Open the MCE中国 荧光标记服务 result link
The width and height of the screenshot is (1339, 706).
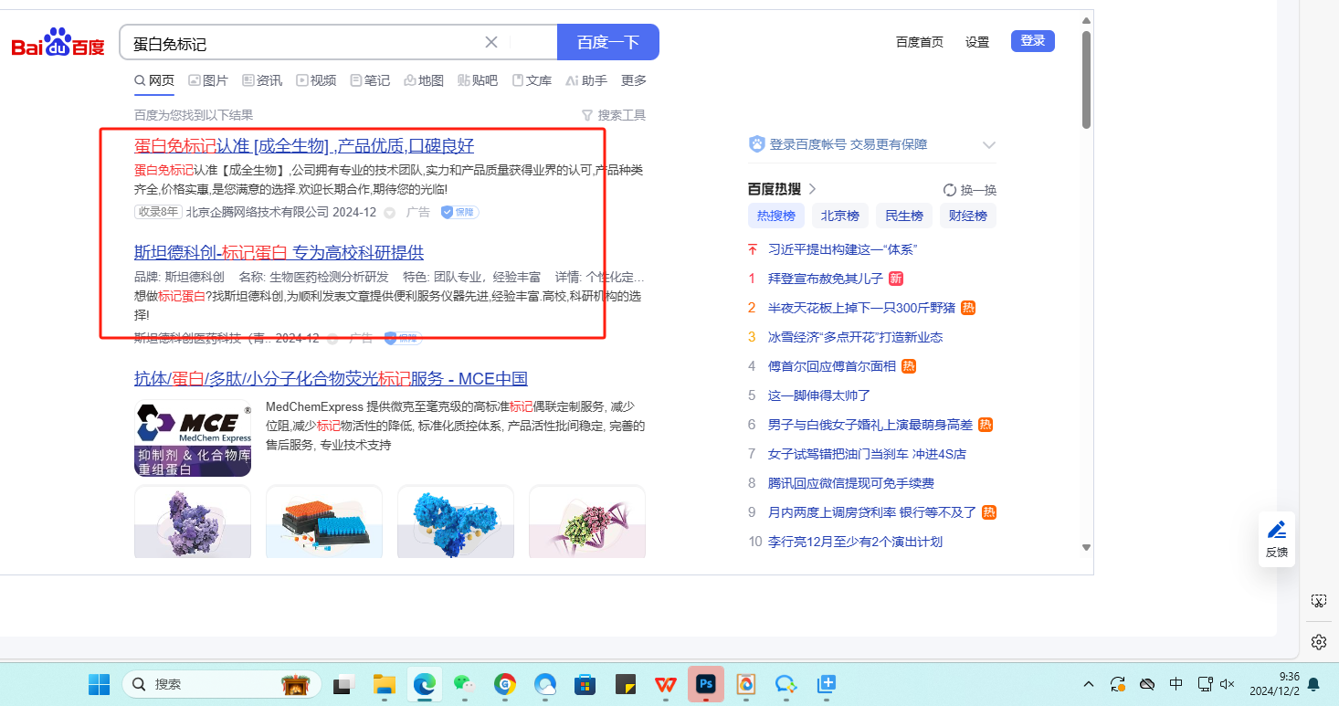click(x=331, y=379)
